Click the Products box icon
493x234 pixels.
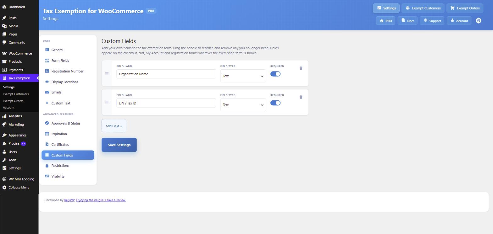[x=4, y=61]
